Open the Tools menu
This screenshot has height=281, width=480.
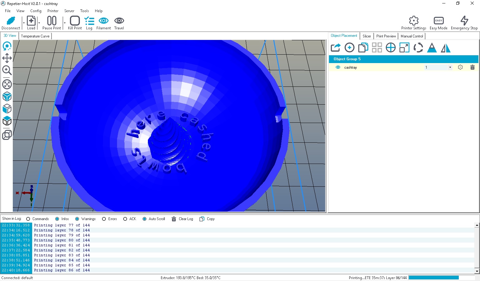pyautogui.click(x=85, y=11)
